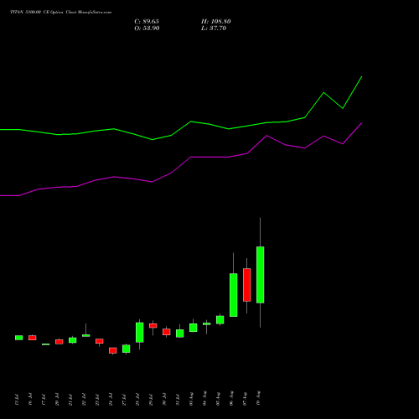The width and height of the screenshot is (419, 419).
Task: Select the first green candle for 15 Jul
Action: point(19,338)
